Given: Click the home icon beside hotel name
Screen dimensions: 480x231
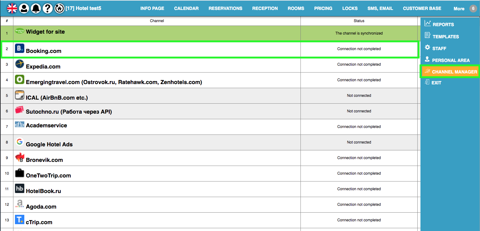Looking at the screenshot, I should pyautogui.click(x=59, y=8).
